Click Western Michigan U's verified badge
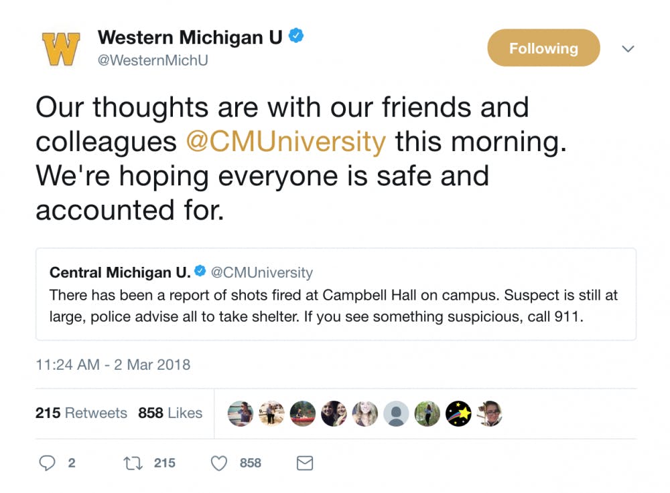The width and height of the screenshot is (670, 493). (297, 37)
